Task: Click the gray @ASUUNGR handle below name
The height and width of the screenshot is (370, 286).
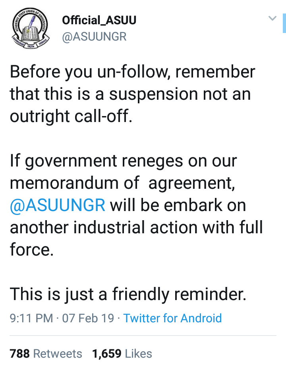Action: tap(94, 37)
